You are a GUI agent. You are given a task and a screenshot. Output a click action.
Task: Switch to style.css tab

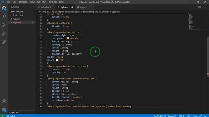(x=64, y=7)
